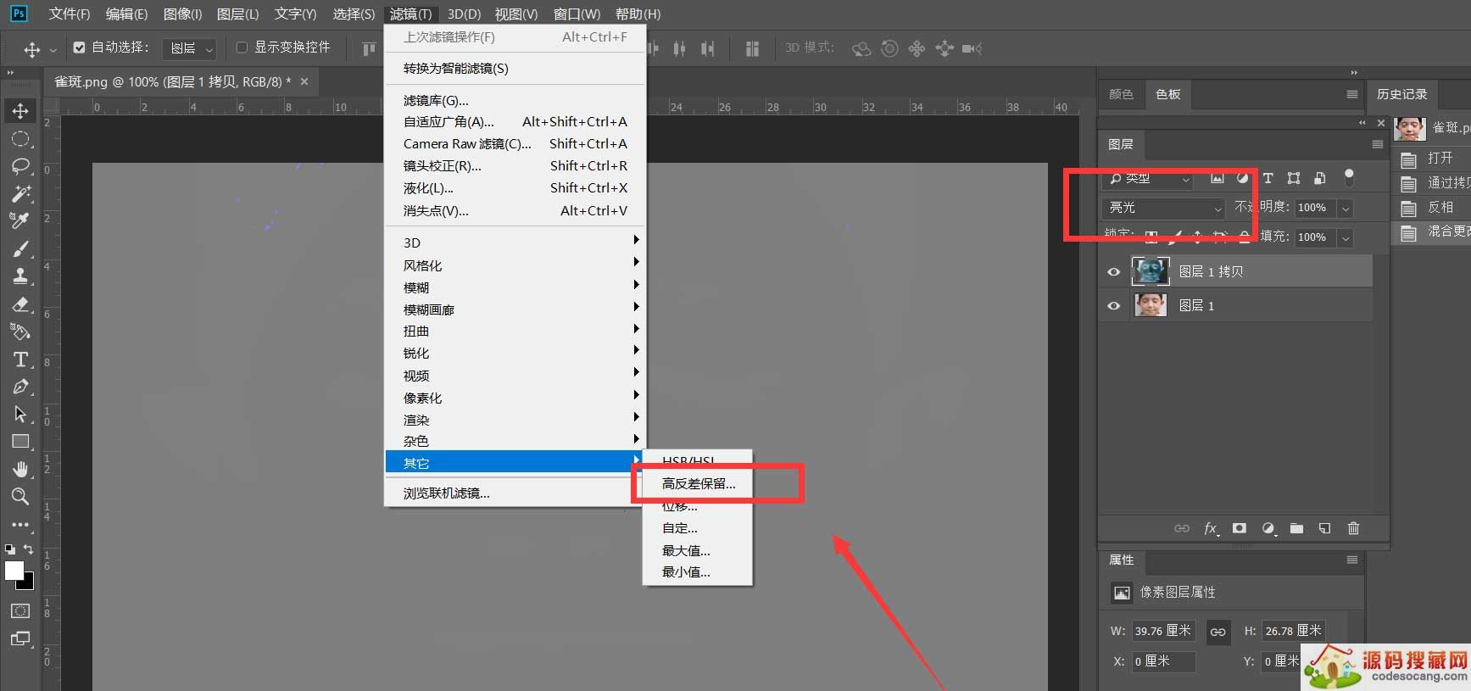Select the Horizontal Type tool
1471x691 pixels.
pyautogui.click(x=20, y=359)
